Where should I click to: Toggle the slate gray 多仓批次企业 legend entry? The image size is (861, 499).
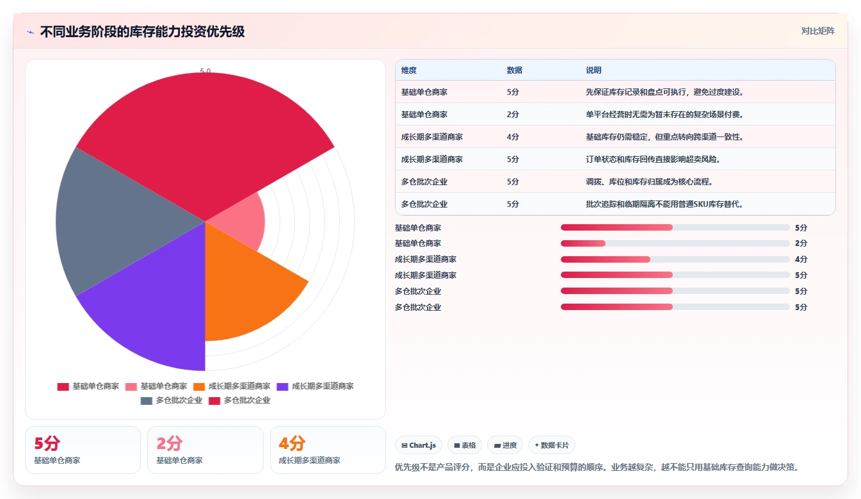pos(171,400)
